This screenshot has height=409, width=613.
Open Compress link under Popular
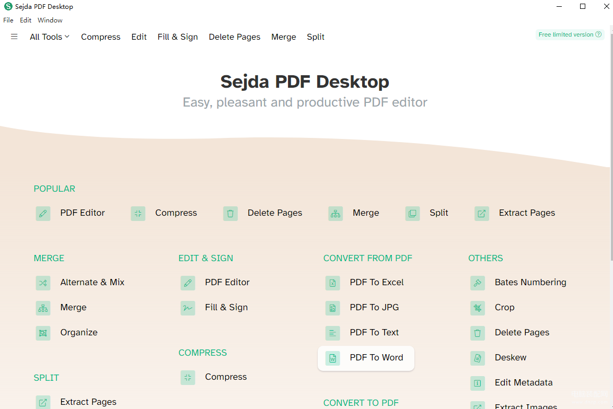176,213
